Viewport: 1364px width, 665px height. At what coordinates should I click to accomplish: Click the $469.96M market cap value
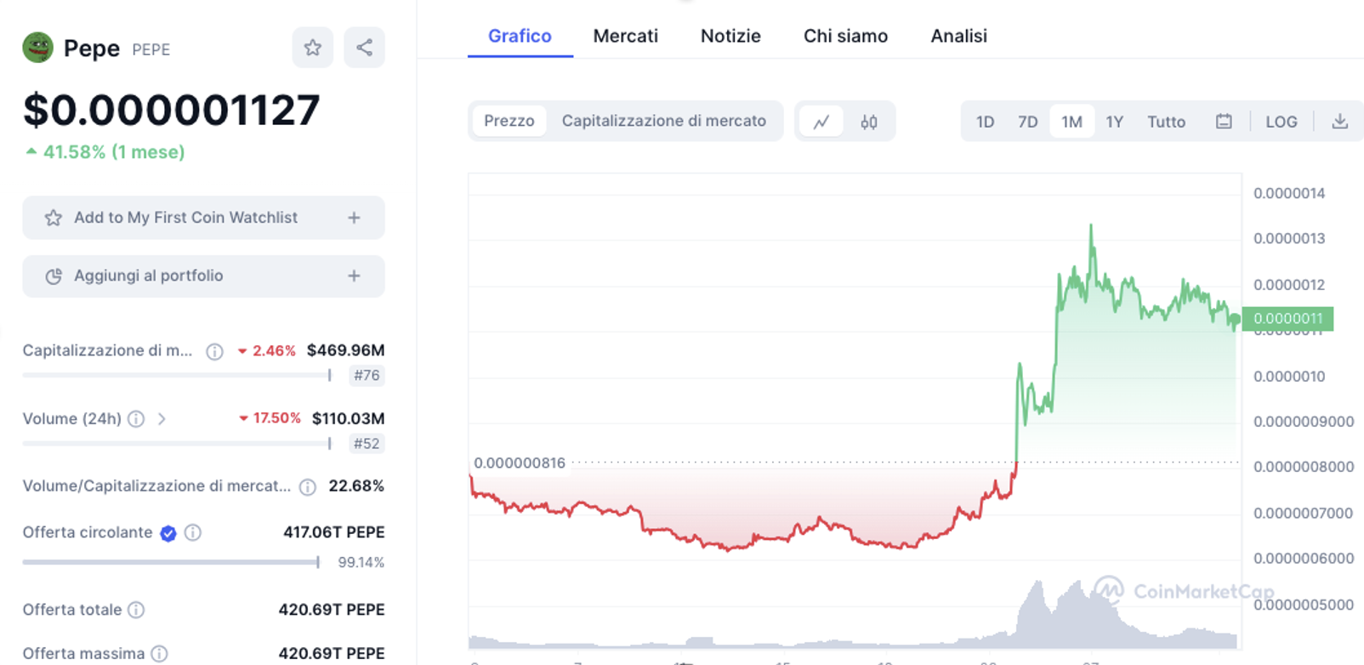pos(345,350)
